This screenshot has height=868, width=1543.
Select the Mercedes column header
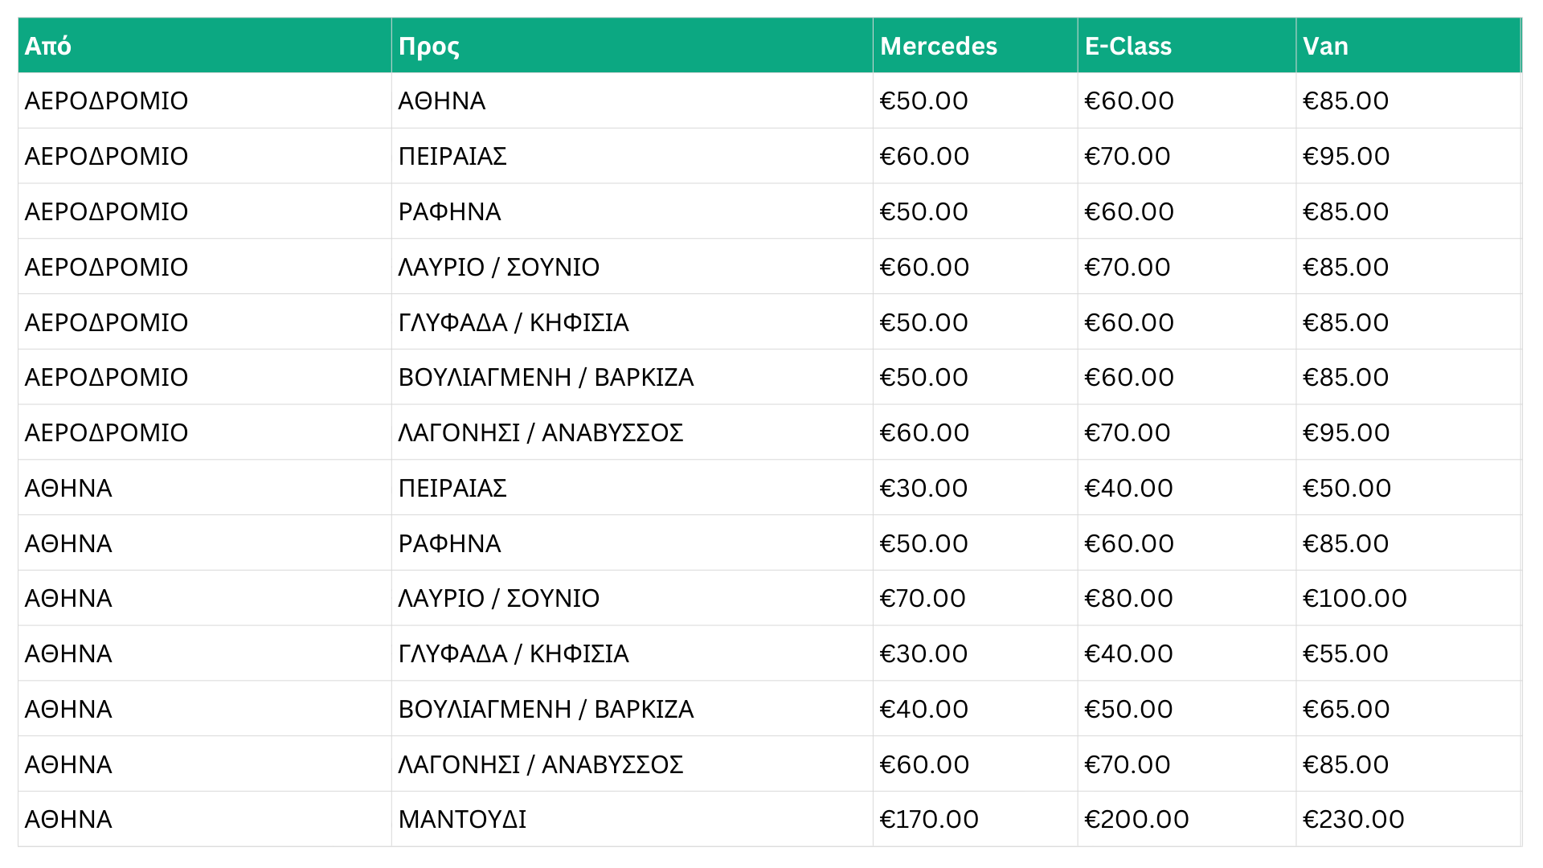[938, 46]
